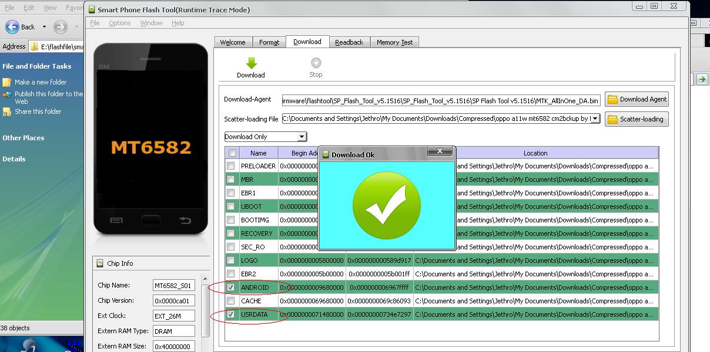Check the EBR2 partition checkbox
710x352 pixels.
(x=232, y=274)
